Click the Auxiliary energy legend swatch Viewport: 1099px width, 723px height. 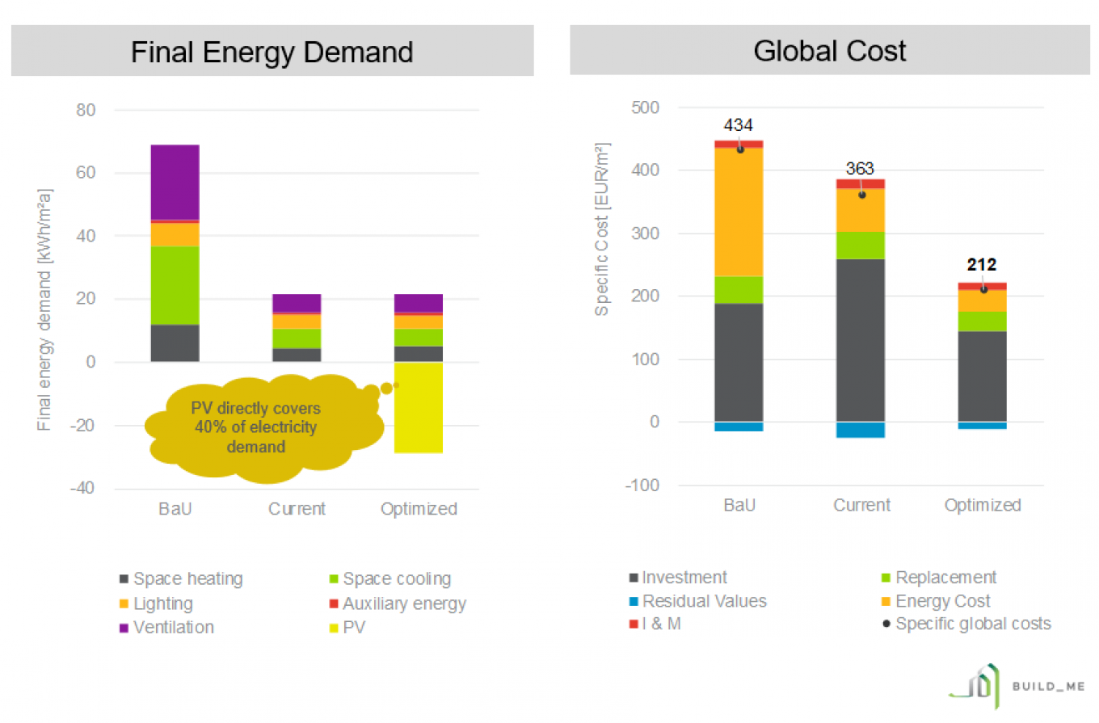click(x=332, y=603)
